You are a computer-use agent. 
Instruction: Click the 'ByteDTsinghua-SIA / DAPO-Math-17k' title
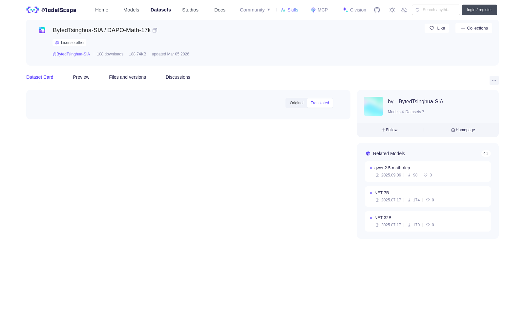coord(102,30)
